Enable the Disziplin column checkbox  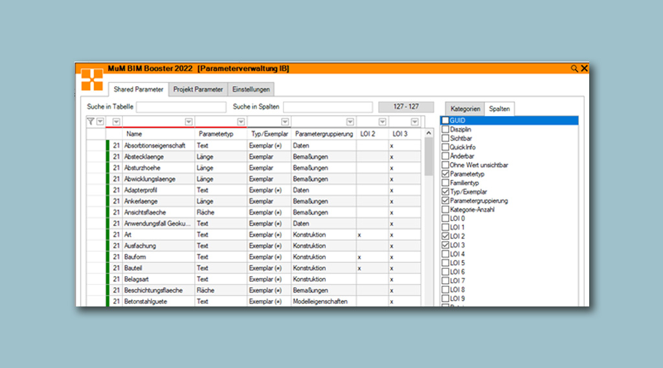tap(445, 130)
